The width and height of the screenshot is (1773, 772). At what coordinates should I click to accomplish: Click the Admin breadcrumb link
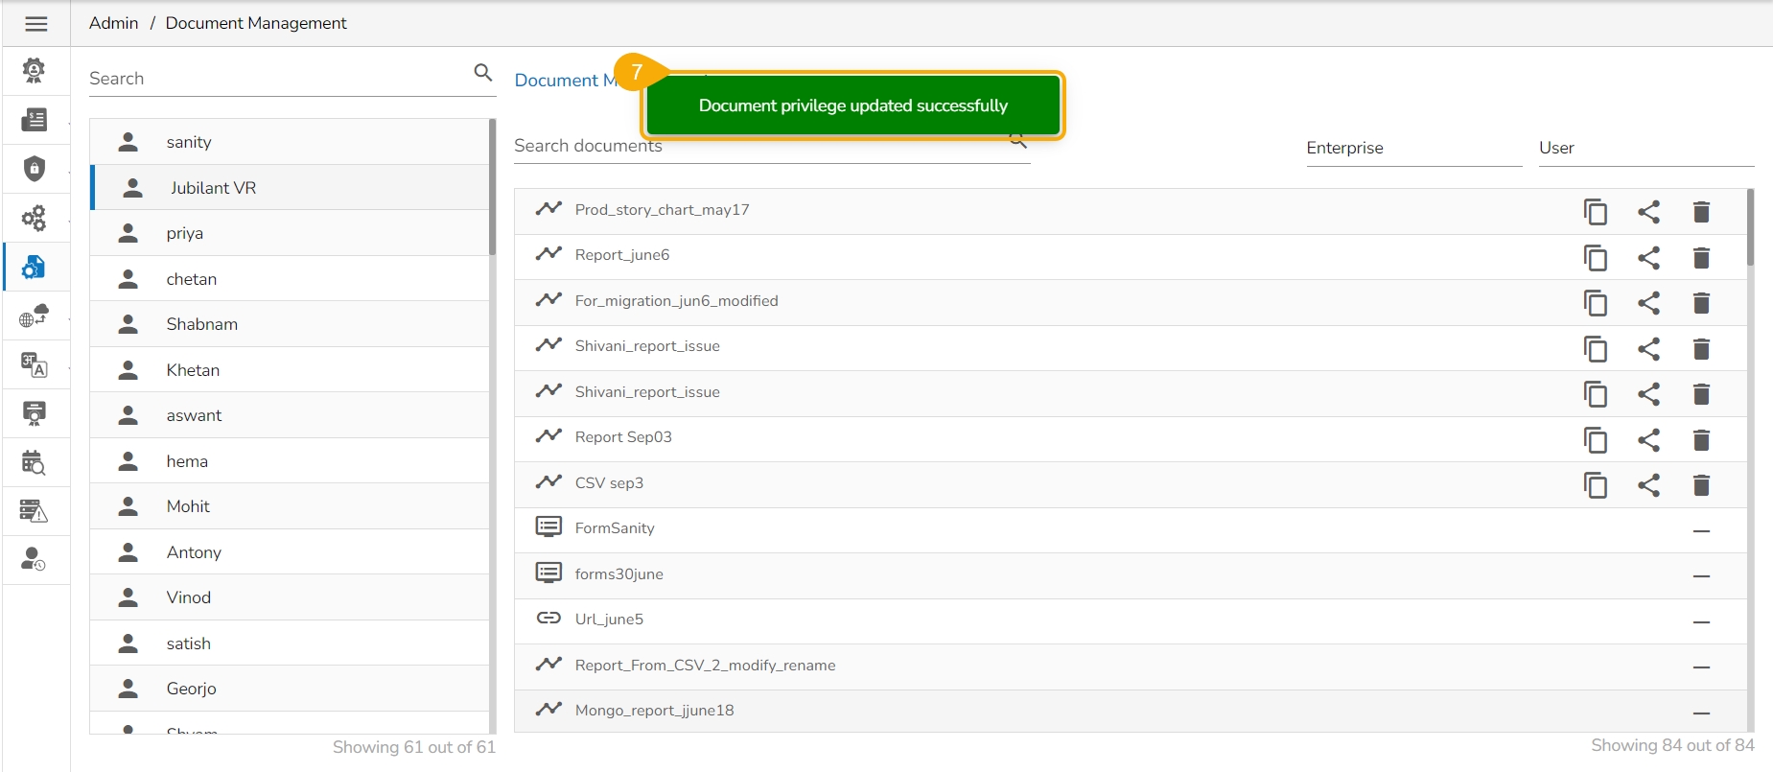tap(113, 23)
